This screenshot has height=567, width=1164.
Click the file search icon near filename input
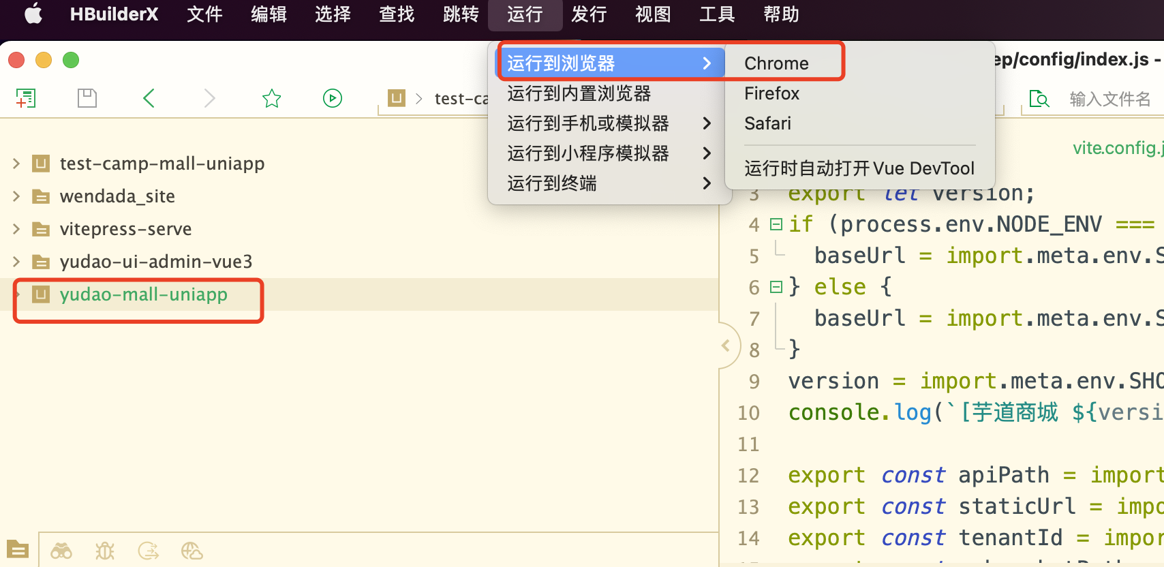click(x=1039, y=99)
